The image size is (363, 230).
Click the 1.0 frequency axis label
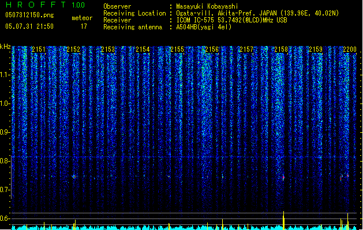coord(5,103)
